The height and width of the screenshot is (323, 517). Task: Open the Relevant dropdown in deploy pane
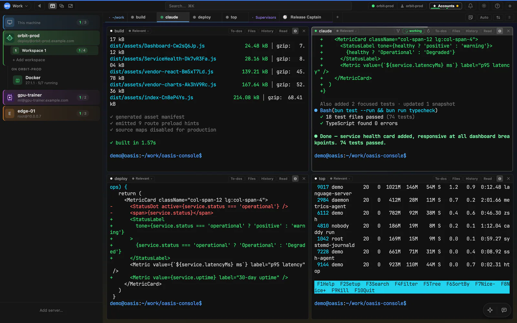142,179
